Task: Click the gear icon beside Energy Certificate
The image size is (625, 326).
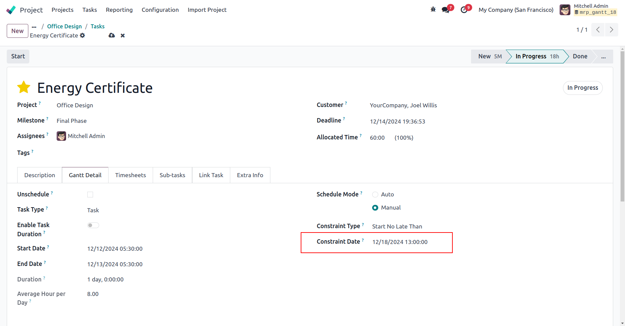Action: pyautogui.click(x=83, y=35)
